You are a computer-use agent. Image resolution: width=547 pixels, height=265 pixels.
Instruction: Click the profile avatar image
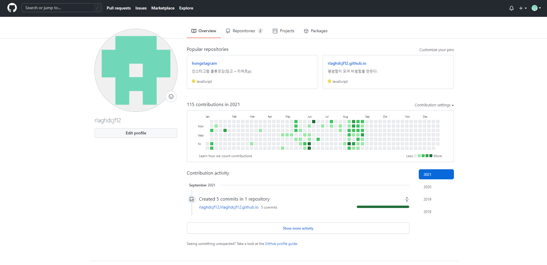136,70
